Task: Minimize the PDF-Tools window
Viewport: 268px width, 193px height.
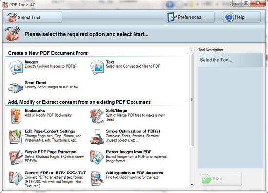Action: [x=237, y=3]
